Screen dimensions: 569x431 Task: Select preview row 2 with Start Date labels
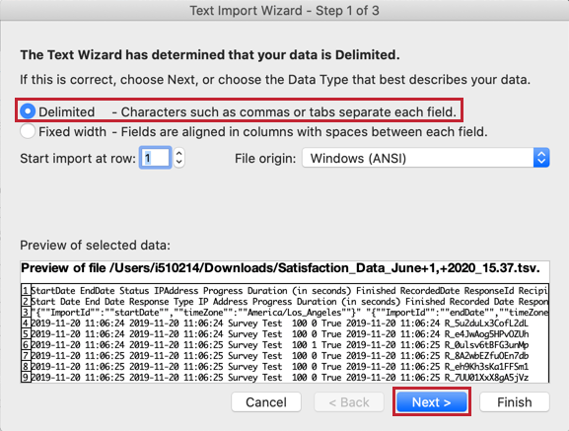coord(285,302)
